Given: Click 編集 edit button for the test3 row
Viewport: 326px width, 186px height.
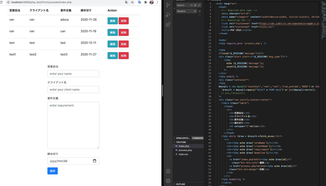Looking at the screenshot, I should coord(112,55).
